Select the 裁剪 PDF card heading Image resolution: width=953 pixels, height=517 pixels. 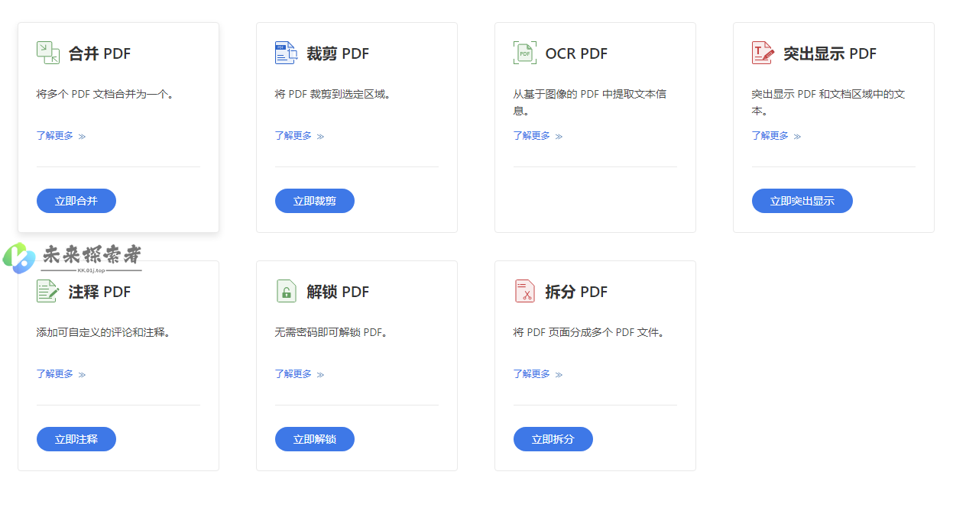tap(337, 53)
